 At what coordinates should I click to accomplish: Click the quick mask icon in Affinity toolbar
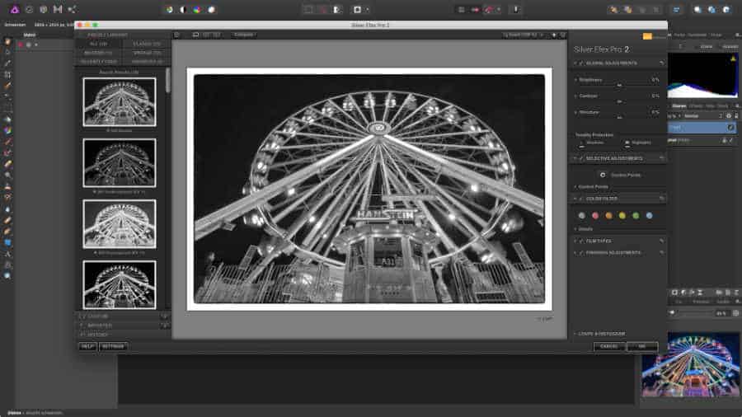click(357, 9)
